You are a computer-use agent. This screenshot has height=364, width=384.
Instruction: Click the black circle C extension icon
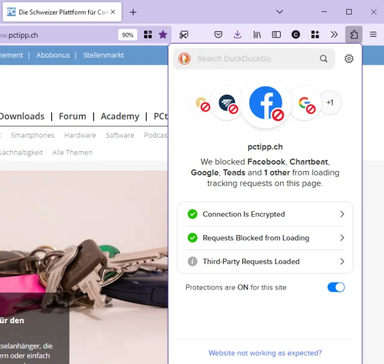tap(296, 35)
